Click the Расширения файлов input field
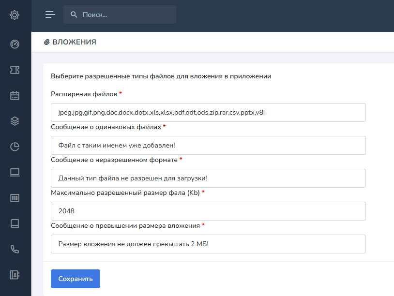The width and height of the screenshot is (394, 296). click(x=208, y=112)
